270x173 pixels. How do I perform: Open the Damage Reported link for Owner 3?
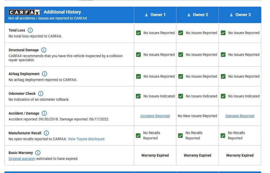click(x=240, y=116)
